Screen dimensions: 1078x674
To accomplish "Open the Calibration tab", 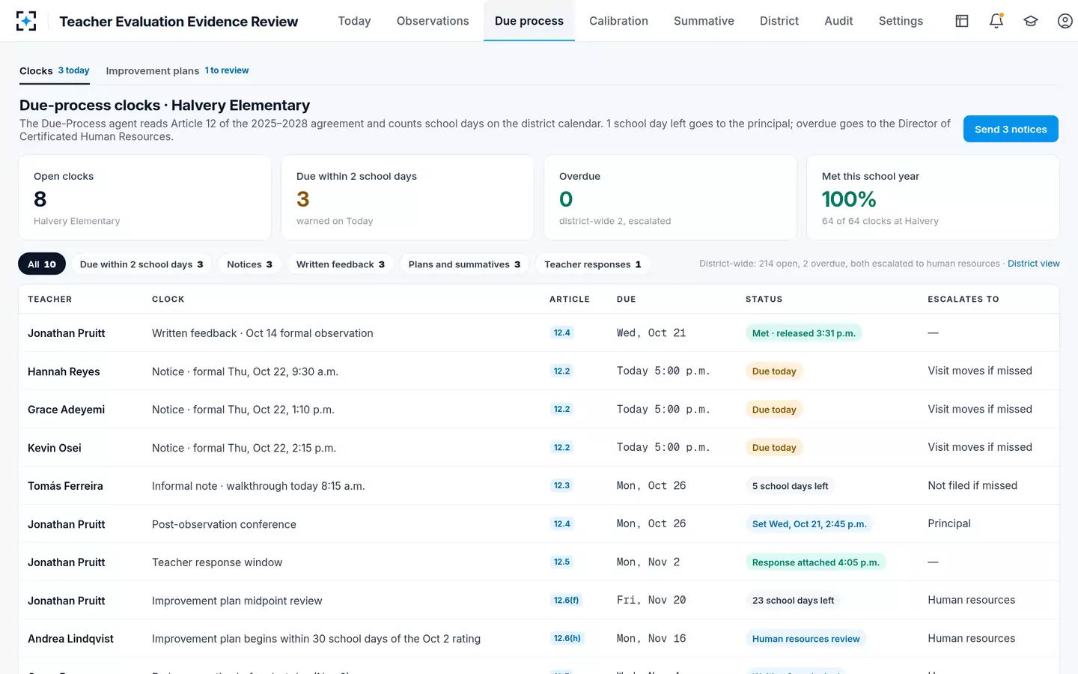I will coord(618,21).
